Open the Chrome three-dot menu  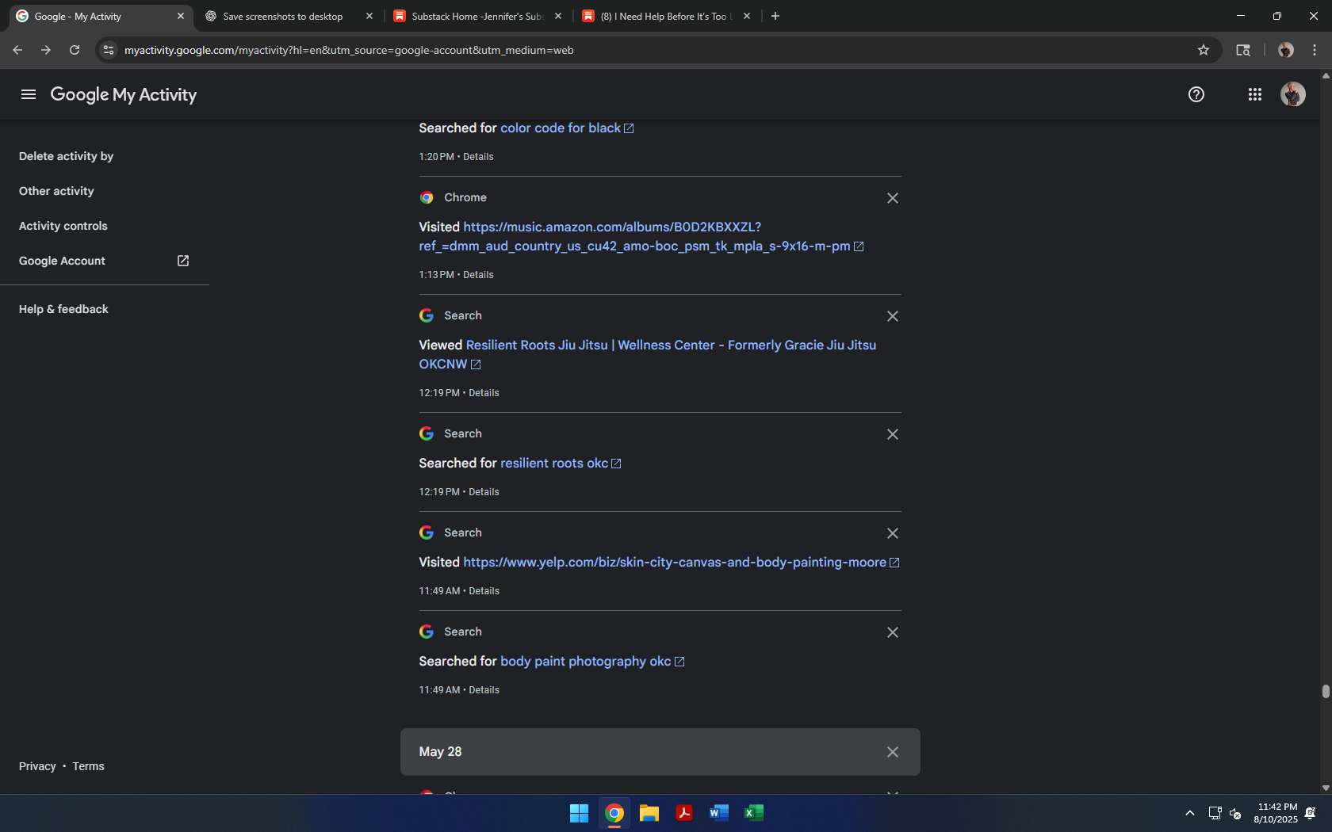click(1315, 50)
